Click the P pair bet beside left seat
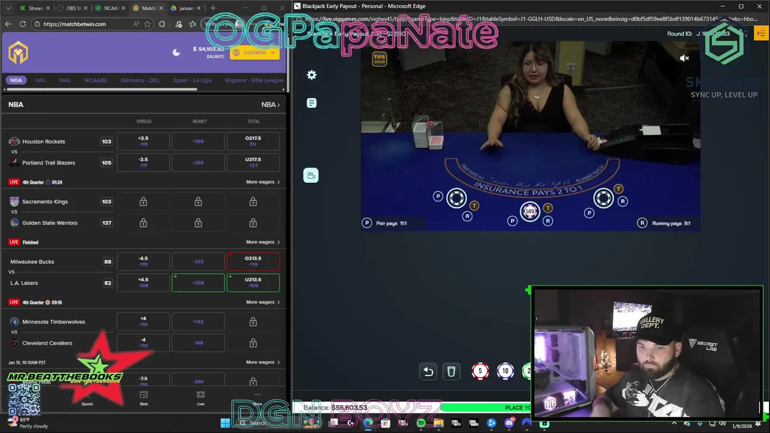The width and height of the screenshot is (770, 433). click(438, 197)
